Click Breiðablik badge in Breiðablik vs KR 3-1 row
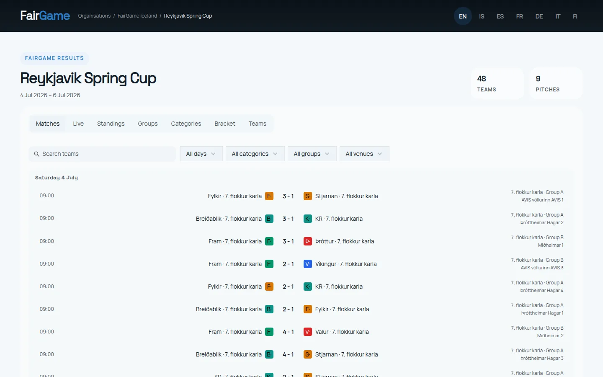Screen dimensions: 603x377 [x=269, y=219]
